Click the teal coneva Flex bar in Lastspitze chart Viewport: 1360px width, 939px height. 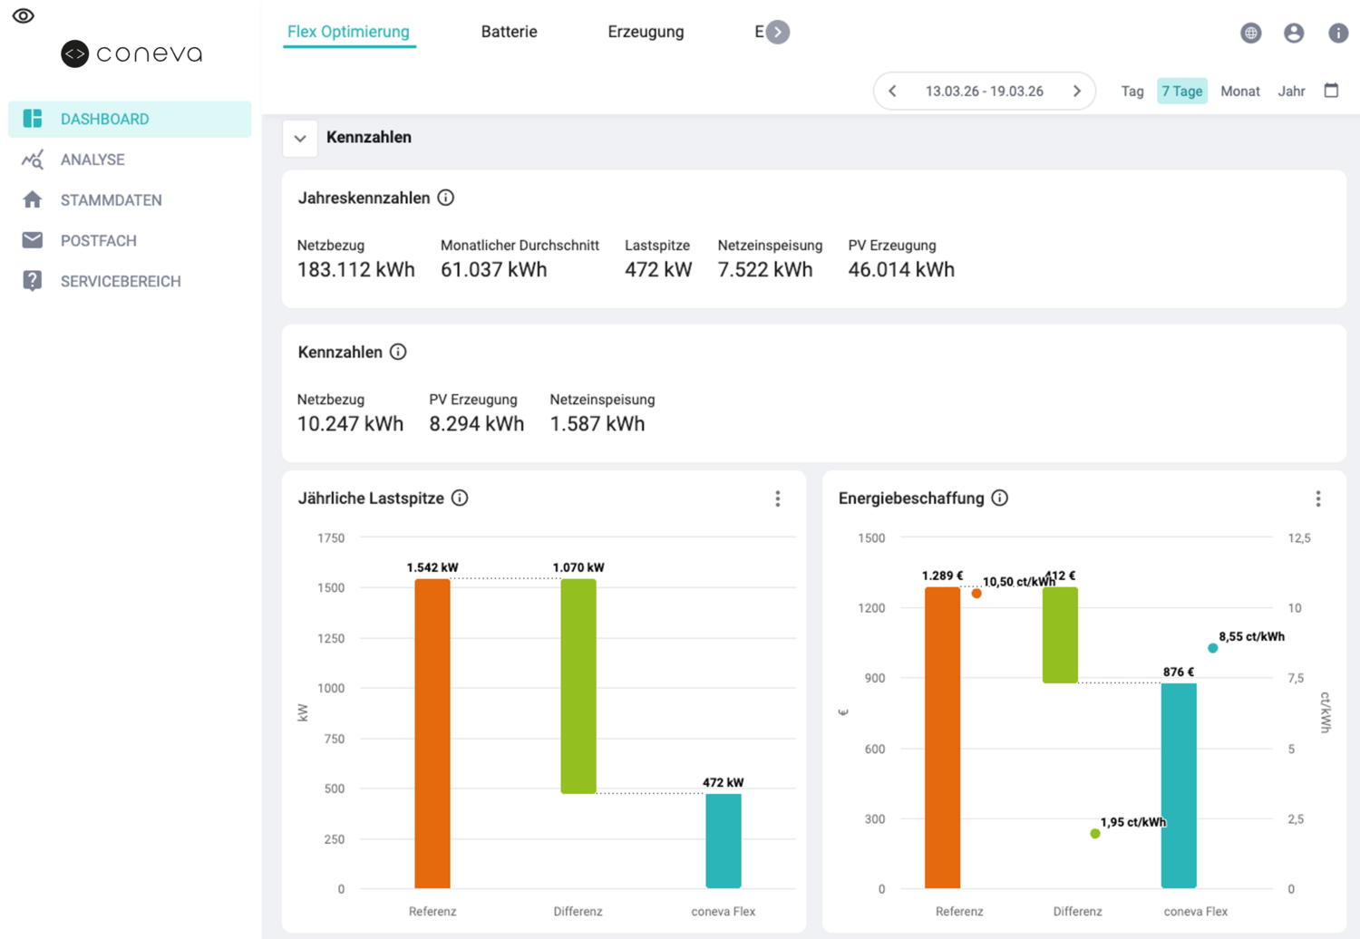[723, 840]
